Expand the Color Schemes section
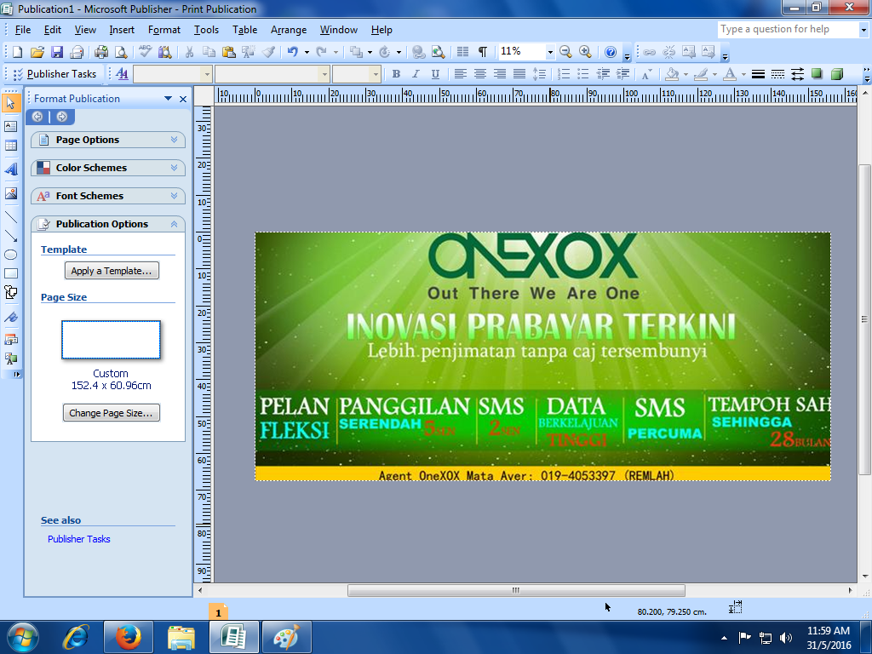 pos(108,168)
